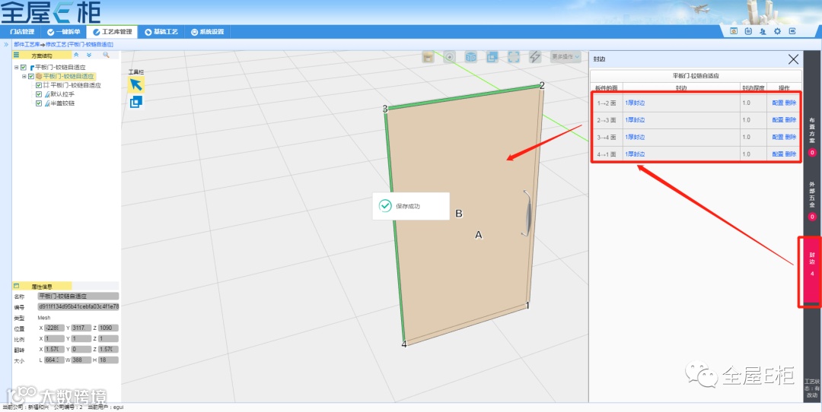Viewport: 822px width, 412px height.
Task: Select the 半盖铰链 tree item
Action: (x=62, y=103)
